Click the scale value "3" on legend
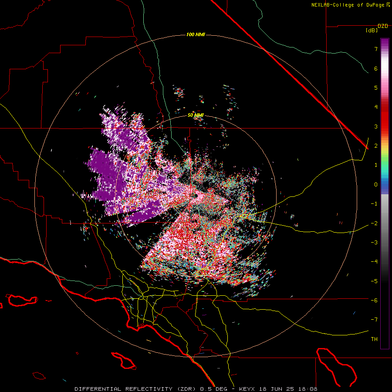Image resolution: width=392 pixels, height=392 pixels. click(376, 126)
